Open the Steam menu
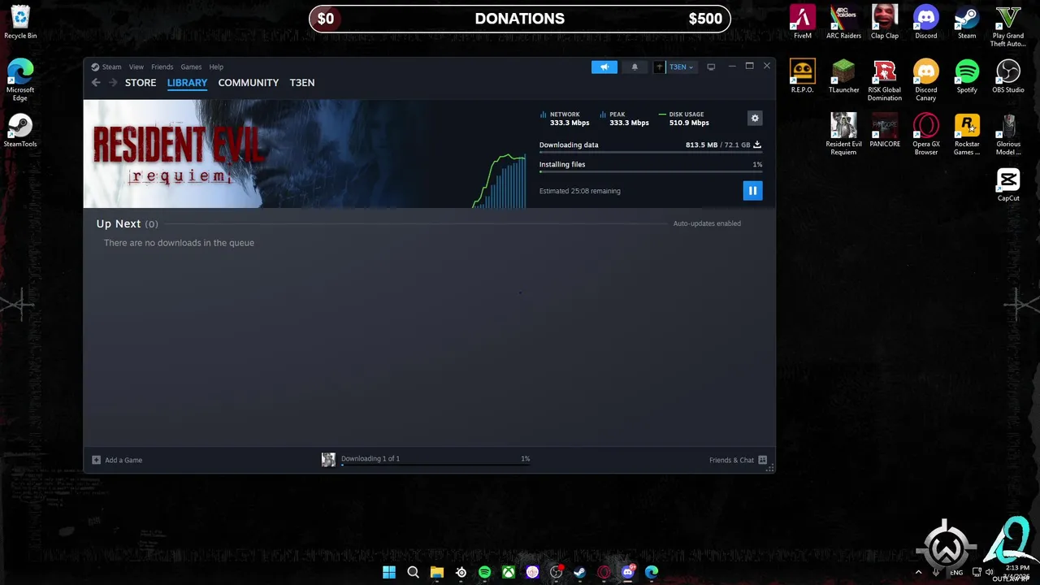This screenshot has width=1040, height=585. pyautogui.click(x=106, y=67)
